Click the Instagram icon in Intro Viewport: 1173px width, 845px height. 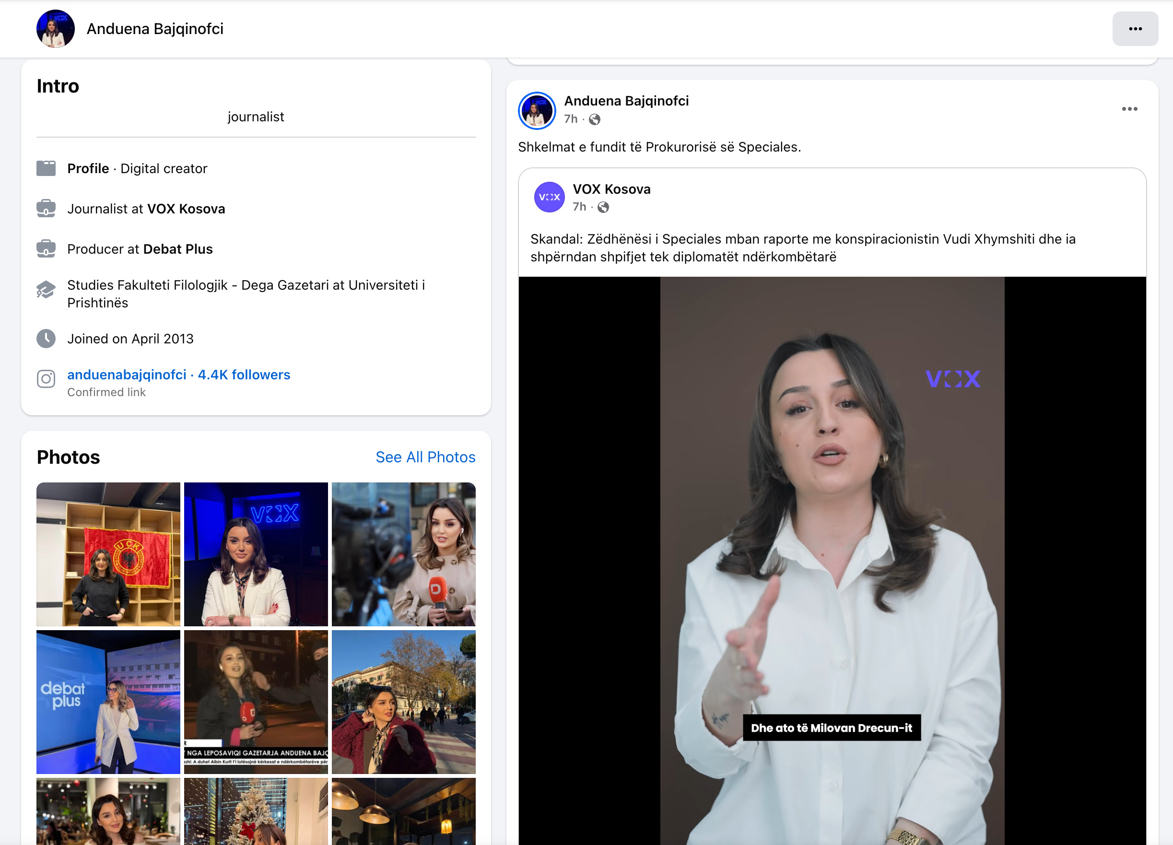(x=46, y=379)
